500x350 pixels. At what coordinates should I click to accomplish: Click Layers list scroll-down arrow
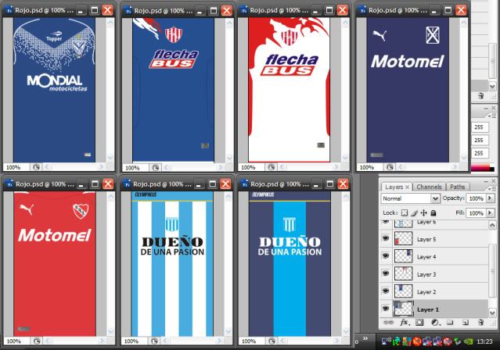492,312
